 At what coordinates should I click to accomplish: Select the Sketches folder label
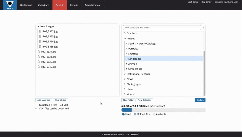click(133, 54)
